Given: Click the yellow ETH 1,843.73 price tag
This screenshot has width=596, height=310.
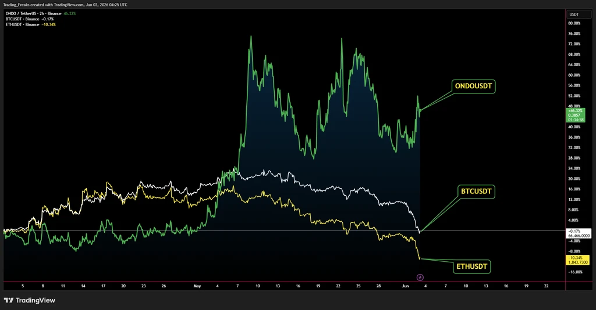Looking at the screenshot, I should coord(578,260).
